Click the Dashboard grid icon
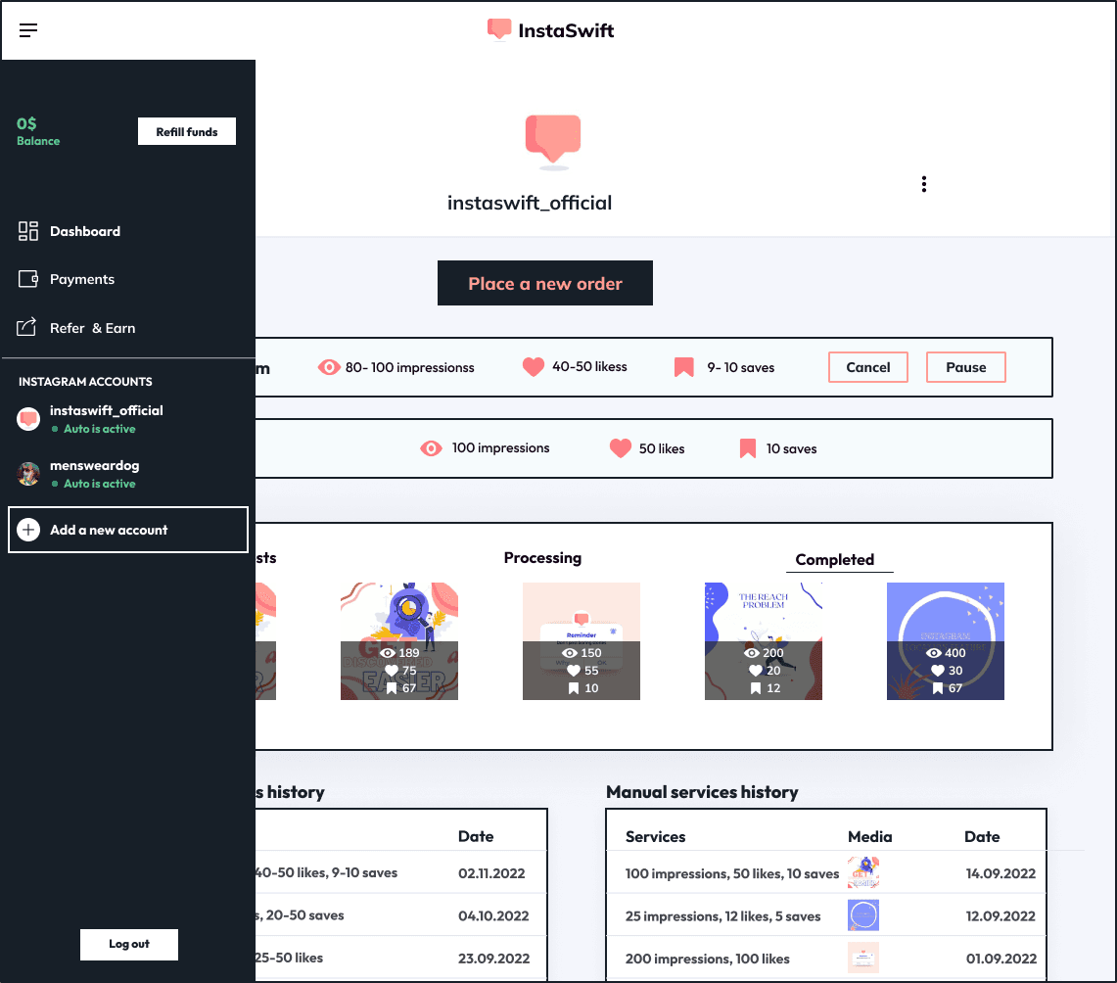 27,231
